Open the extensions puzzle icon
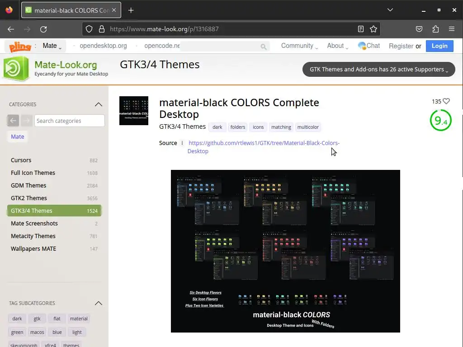Image resolution: width=463 pixels, height=347 pixels. point(435,29)
